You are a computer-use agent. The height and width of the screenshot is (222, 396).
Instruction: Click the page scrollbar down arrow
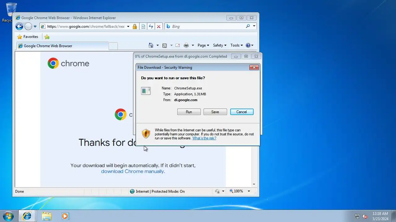[254, 184]
